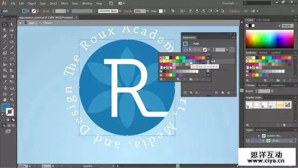This screenshot has height=168, width=298.
Task: Click the Opacity link in control bar
Action: pyautogui.click(x=128, y=11)
